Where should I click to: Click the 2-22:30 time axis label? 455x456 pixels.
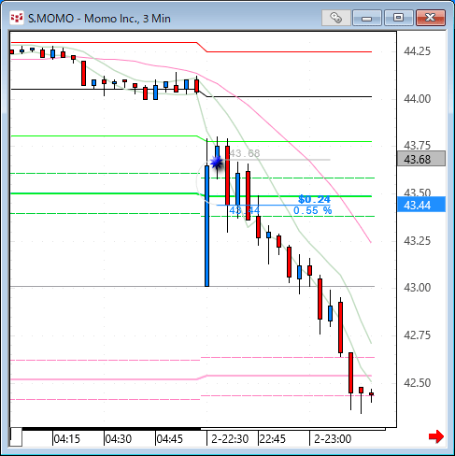[230, 439]
